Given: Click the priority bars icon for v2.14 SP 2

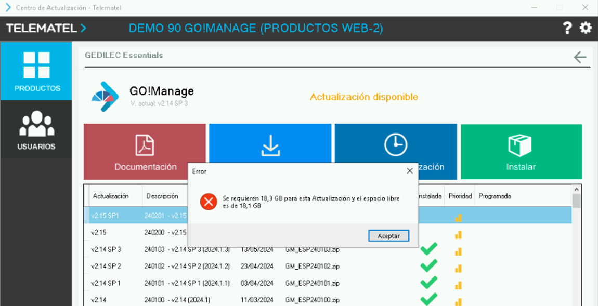Looking at the screenshot, I should (x=459, y=268).
